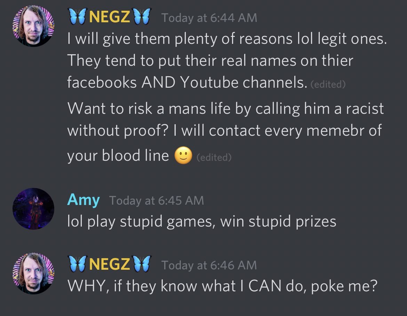Click butterfly emoji following NEGZ in 6:44 message
The height and width of the screenshot is (316, 407).
coord(142,16)
